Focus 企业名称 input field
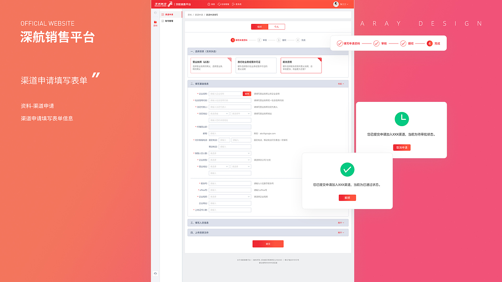This screenshot has width=502, height=282. coord(225,94)
